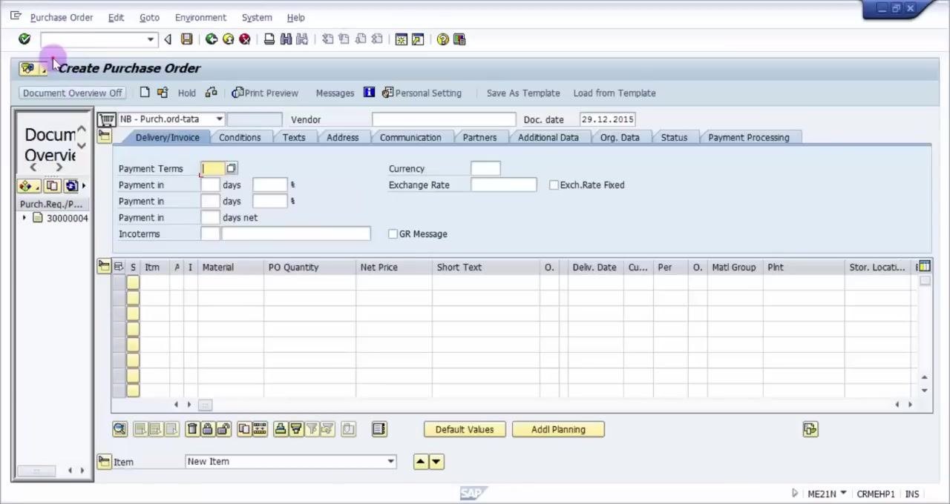The height and width of the screenshot is (504, 950).
Task: Open the Purchase Order menu
Action: pyautogui.click(x=62, y=17)
